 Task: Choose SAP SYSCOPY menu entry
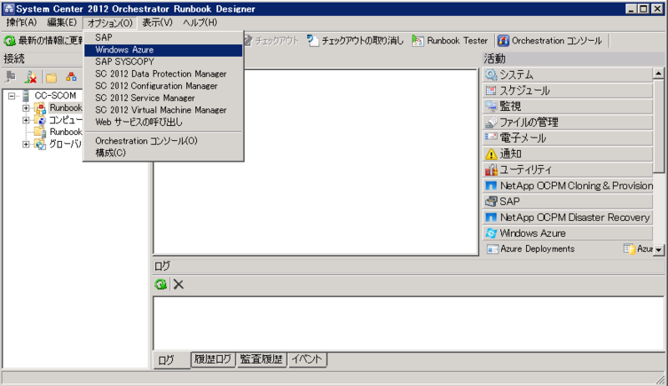tap(163, 62)
